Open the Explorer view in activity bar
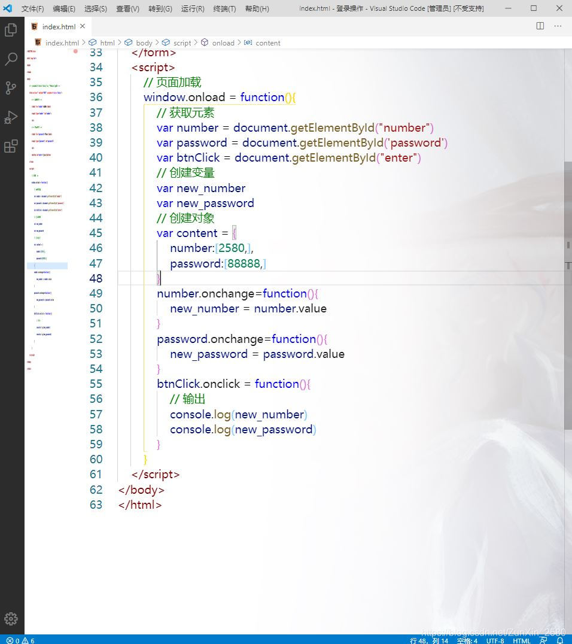Viewport: 572px width, 644px height. point(11,30)
